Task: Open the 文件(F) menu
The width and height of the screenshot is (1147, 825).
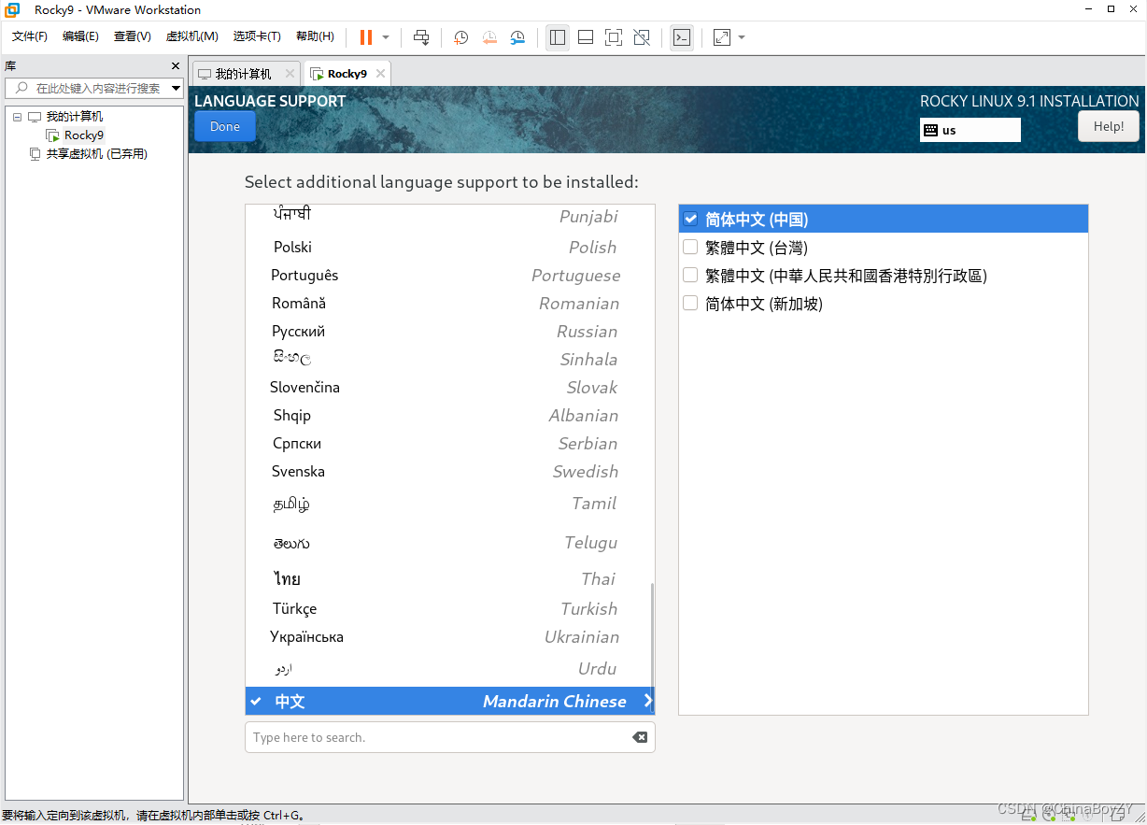Action: coord(30,36)
